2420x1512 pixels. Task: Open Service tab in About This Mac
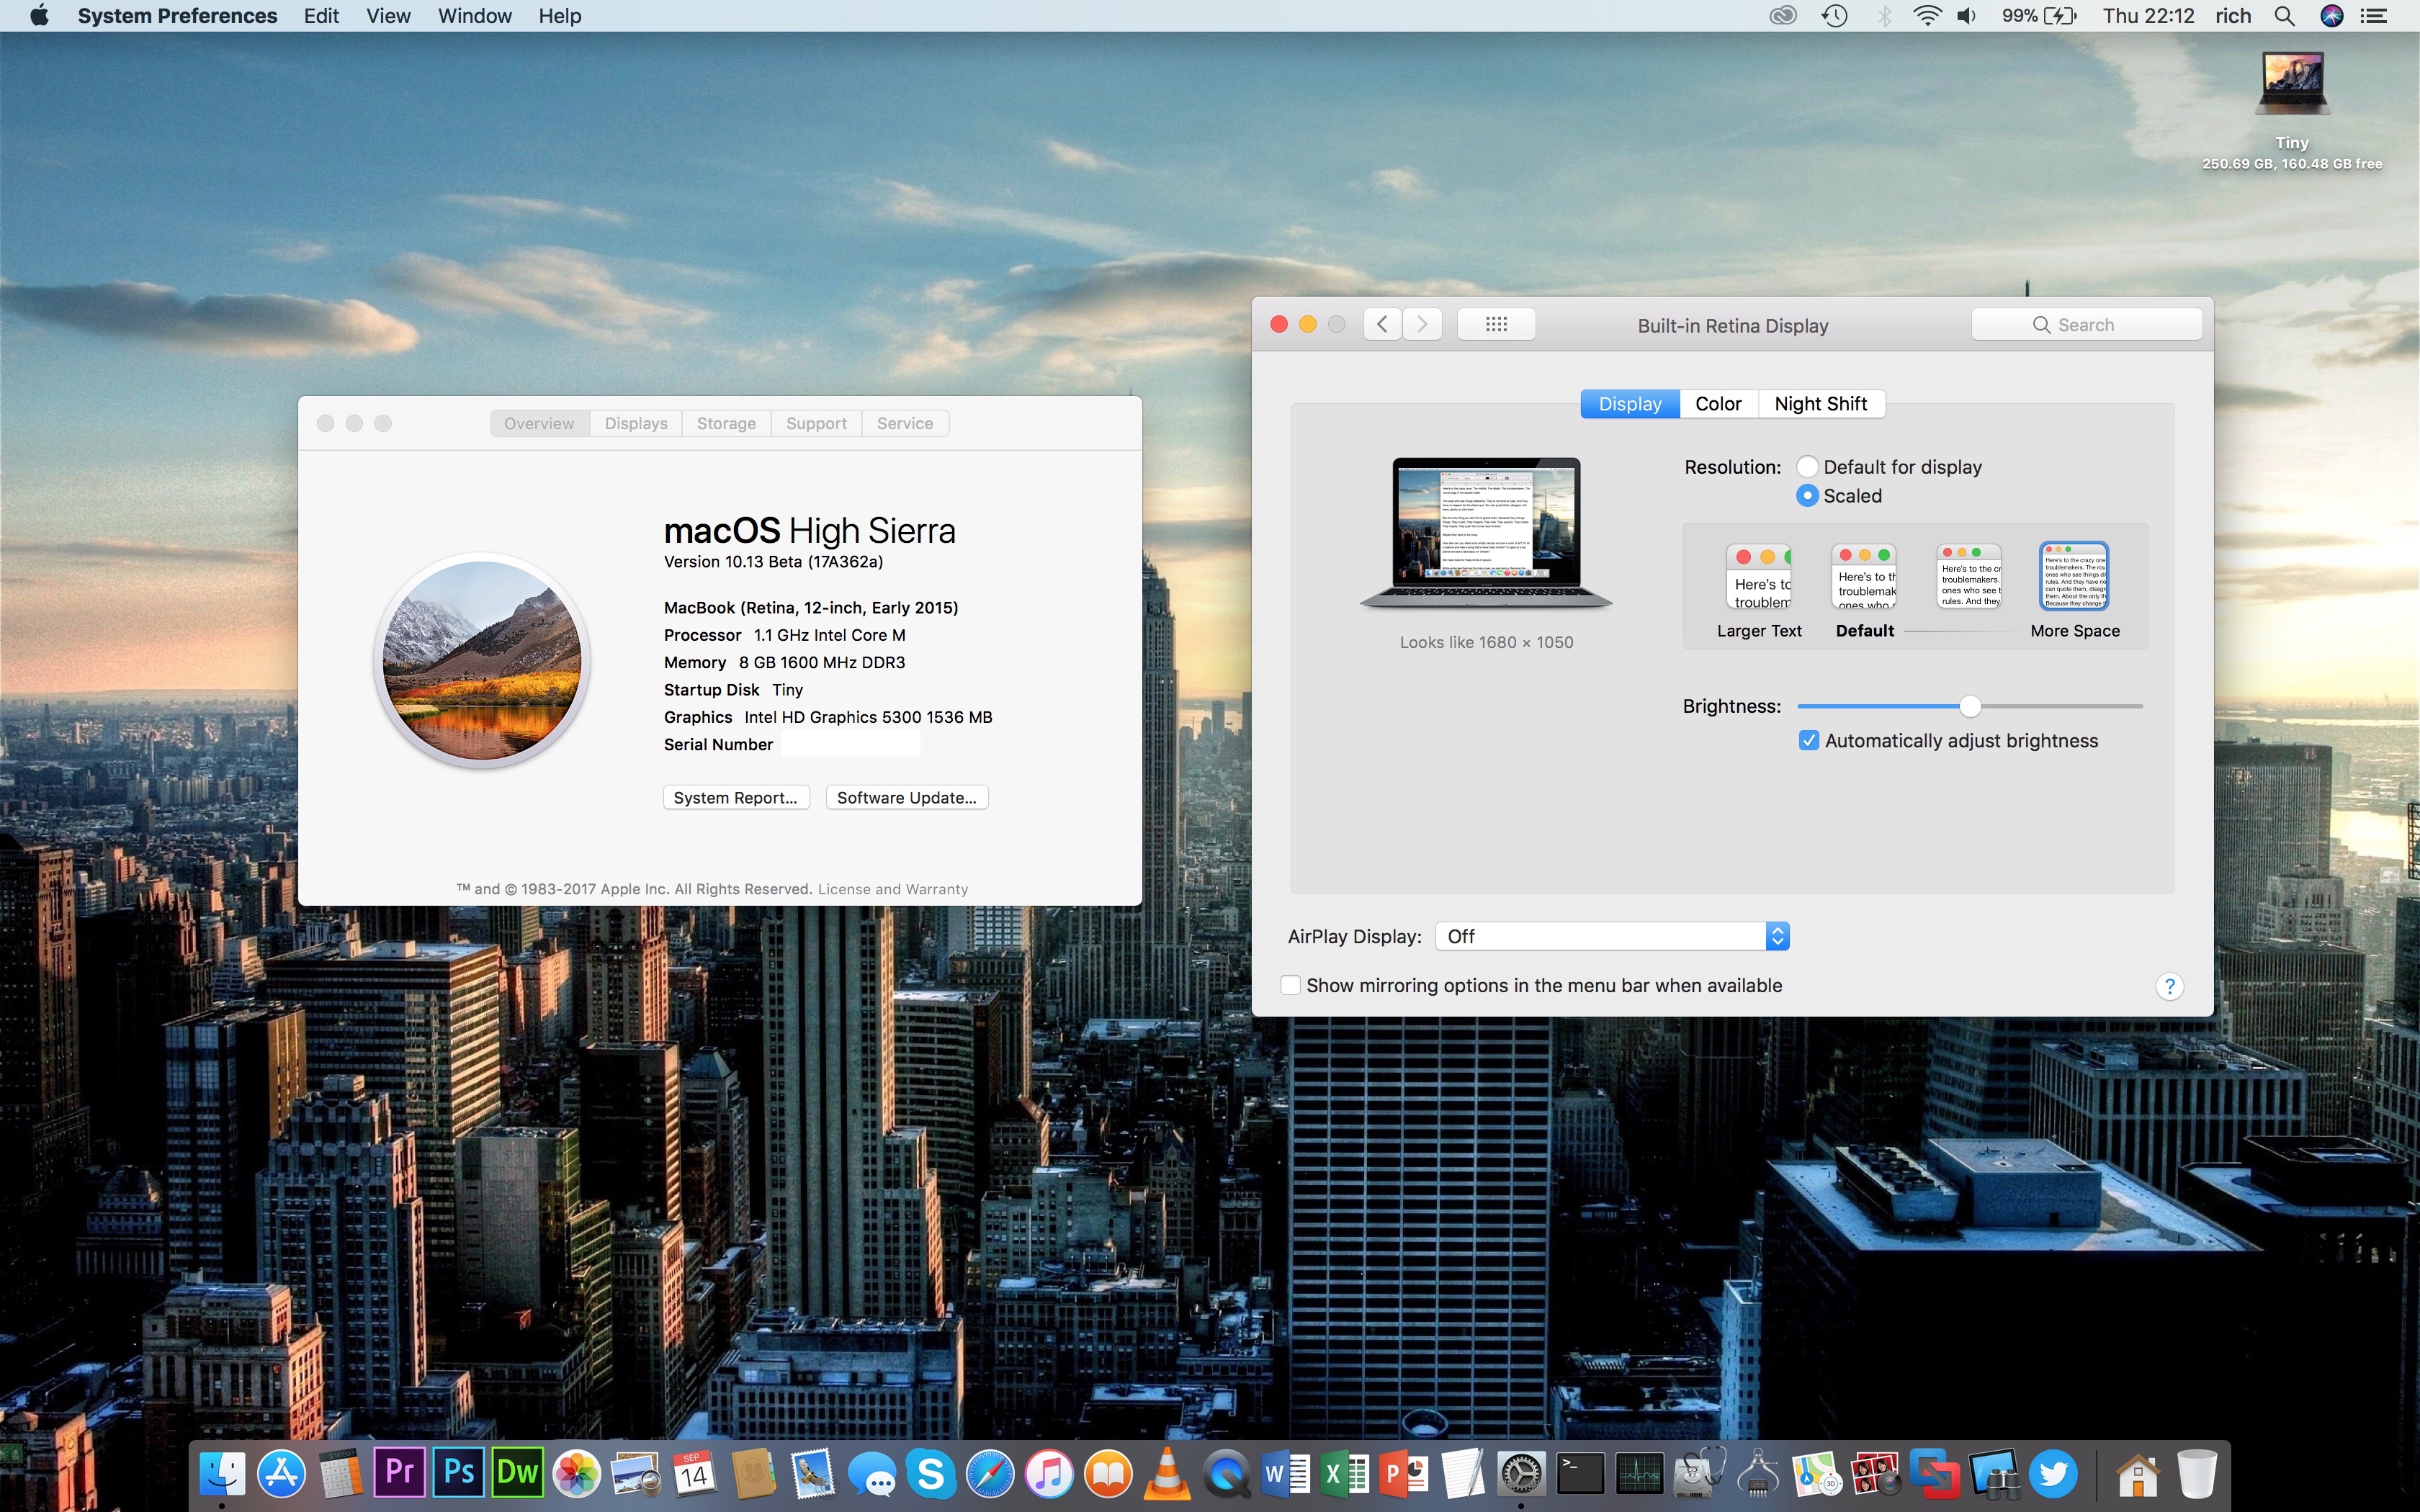click(x=905, y=424)
